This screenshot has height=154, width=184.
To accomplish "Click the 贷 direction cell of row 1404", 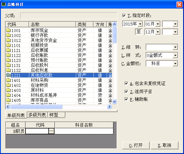I will click(x=100, y=95).
